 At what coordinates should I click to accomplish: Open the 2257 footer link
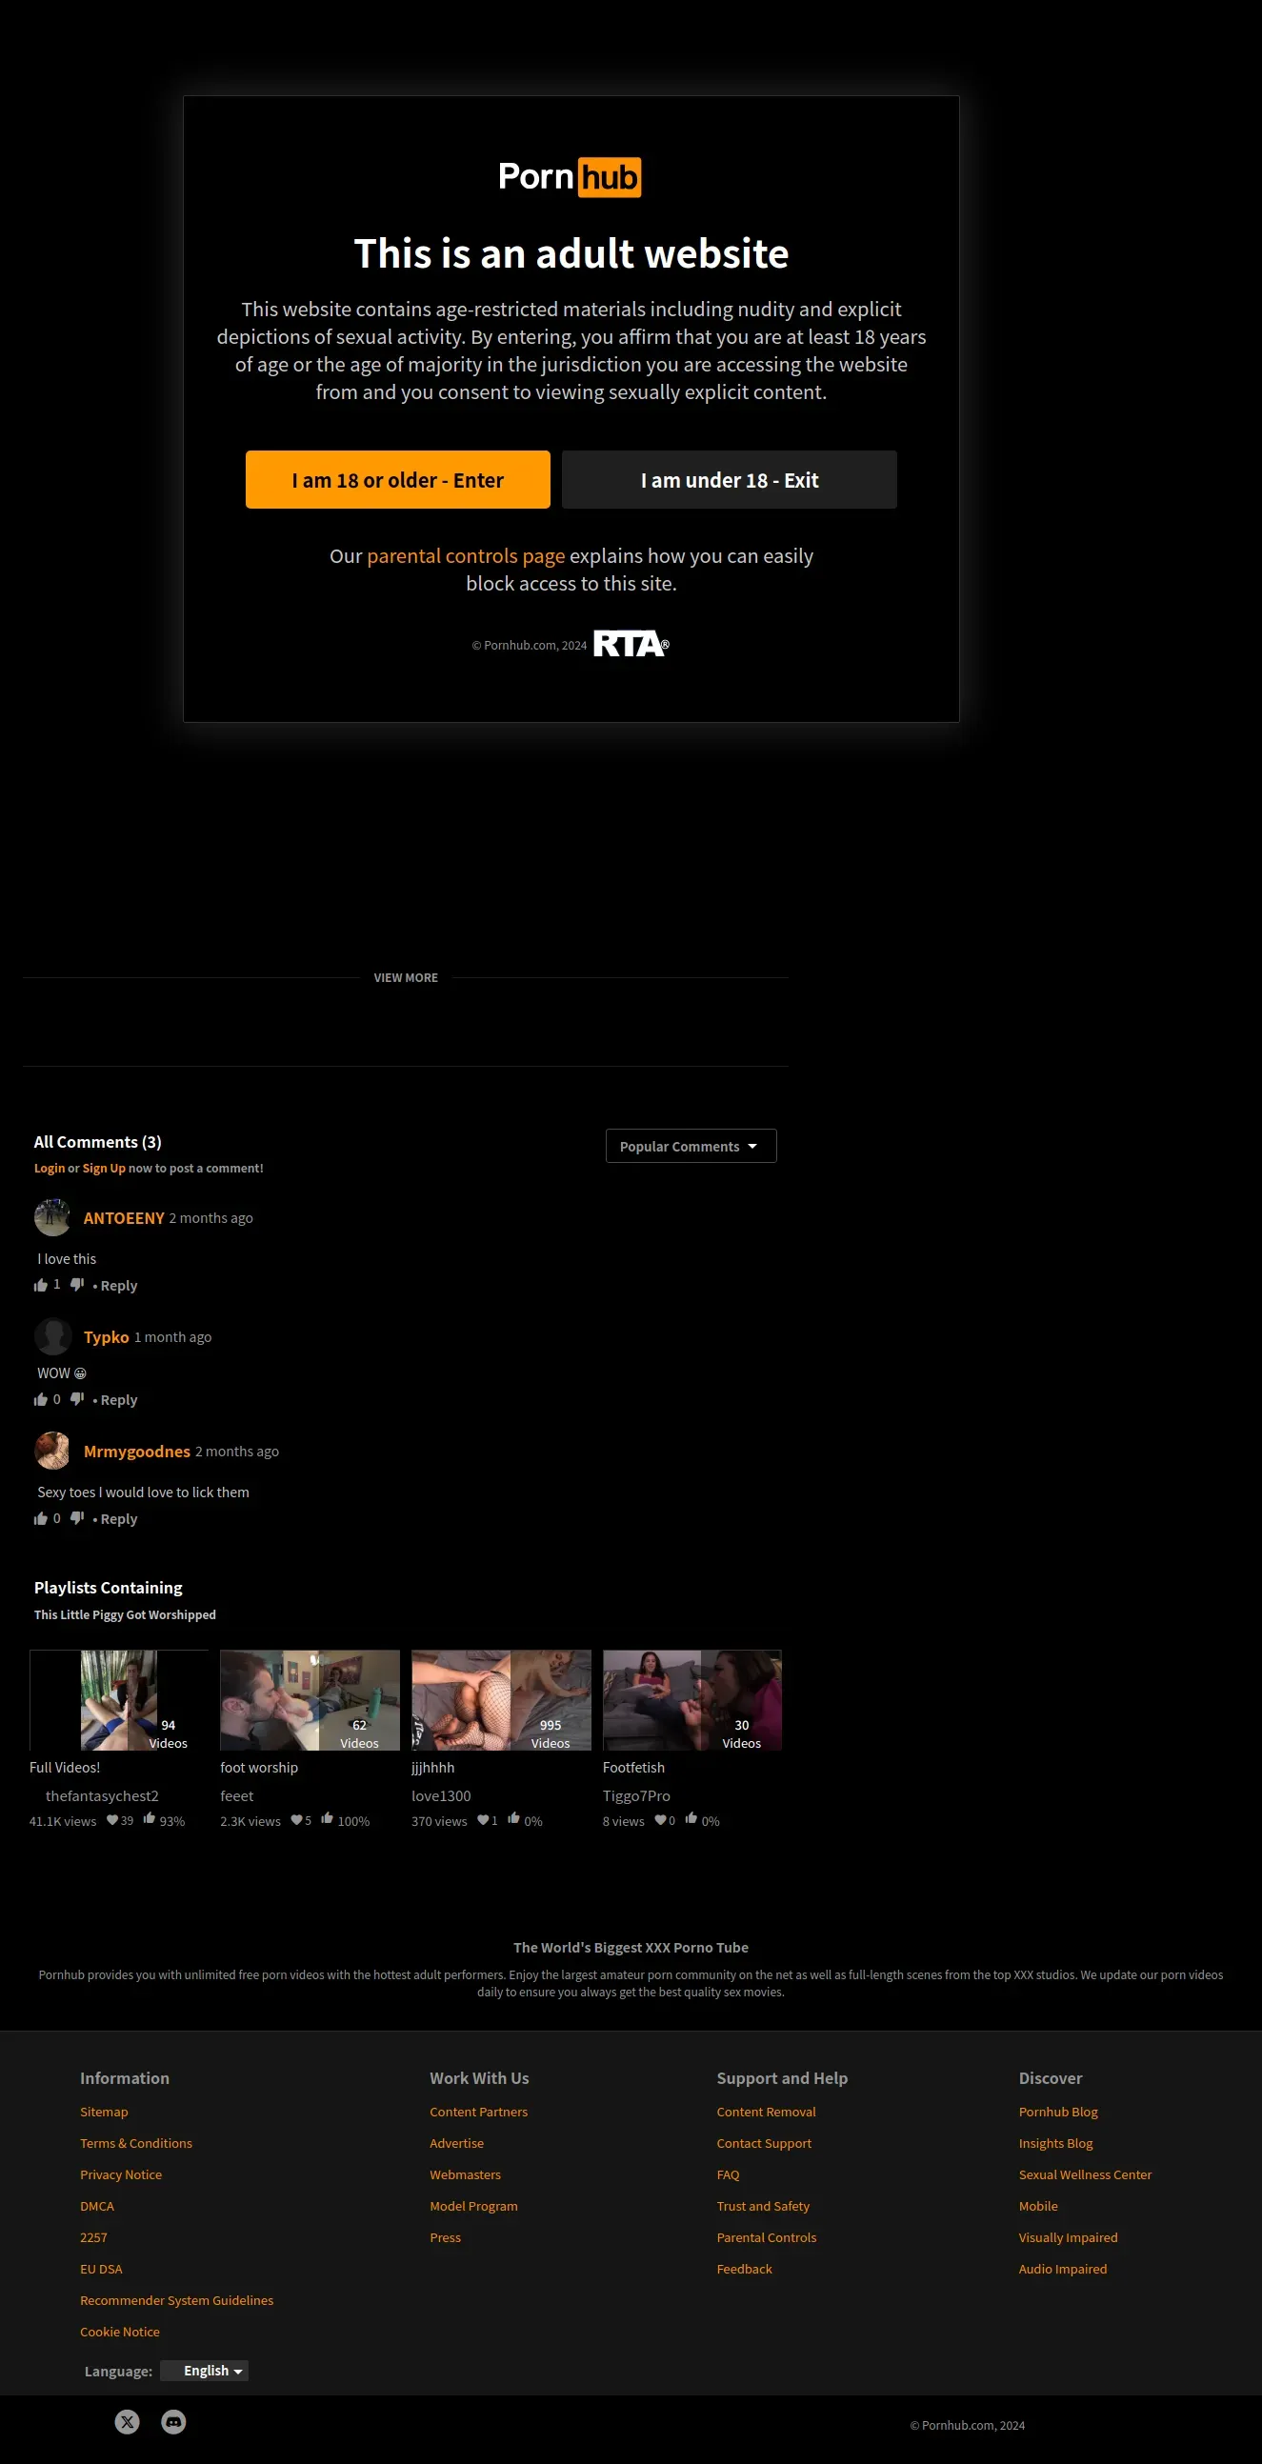[93, 2237]
